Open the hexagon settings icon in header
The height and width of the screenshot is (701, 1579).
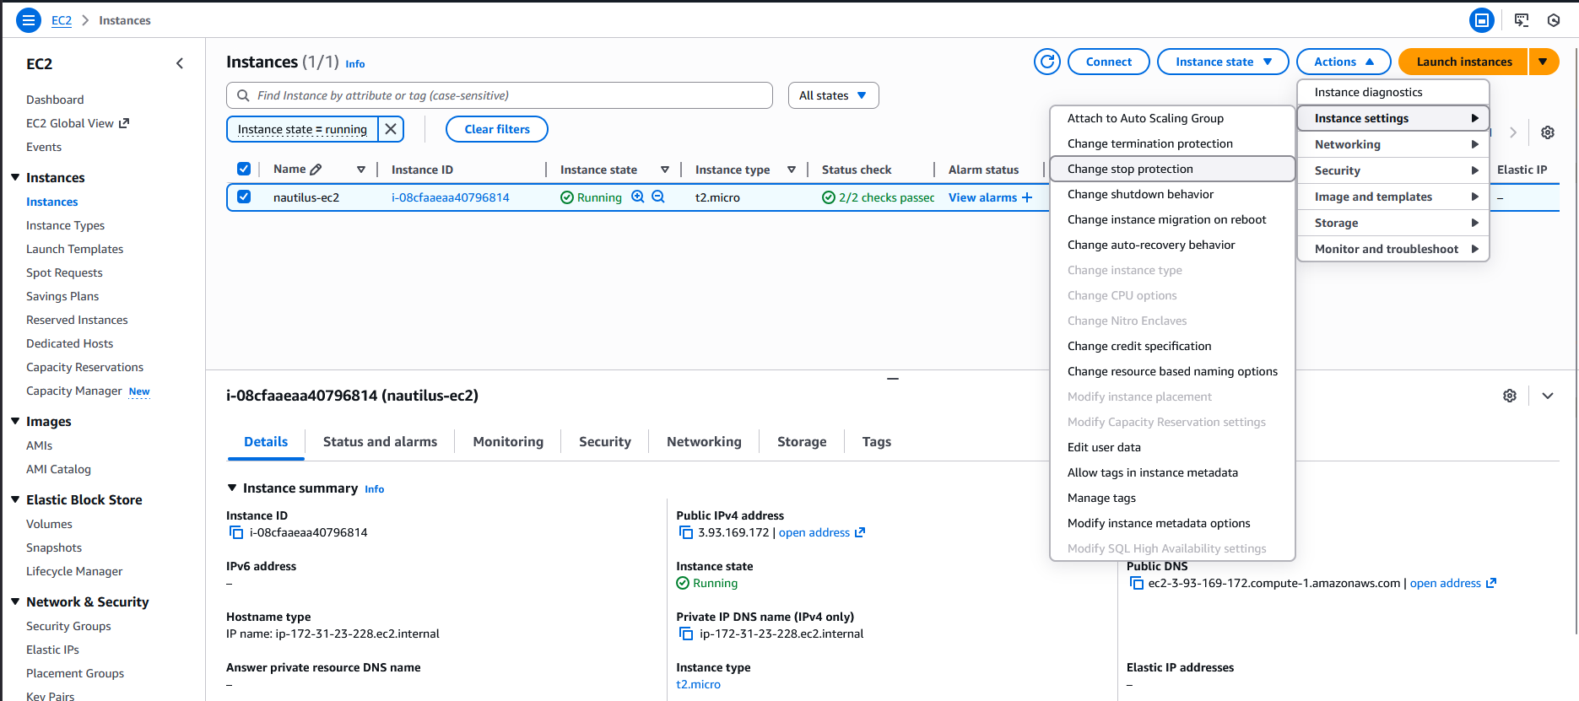tap(1554, 20)
